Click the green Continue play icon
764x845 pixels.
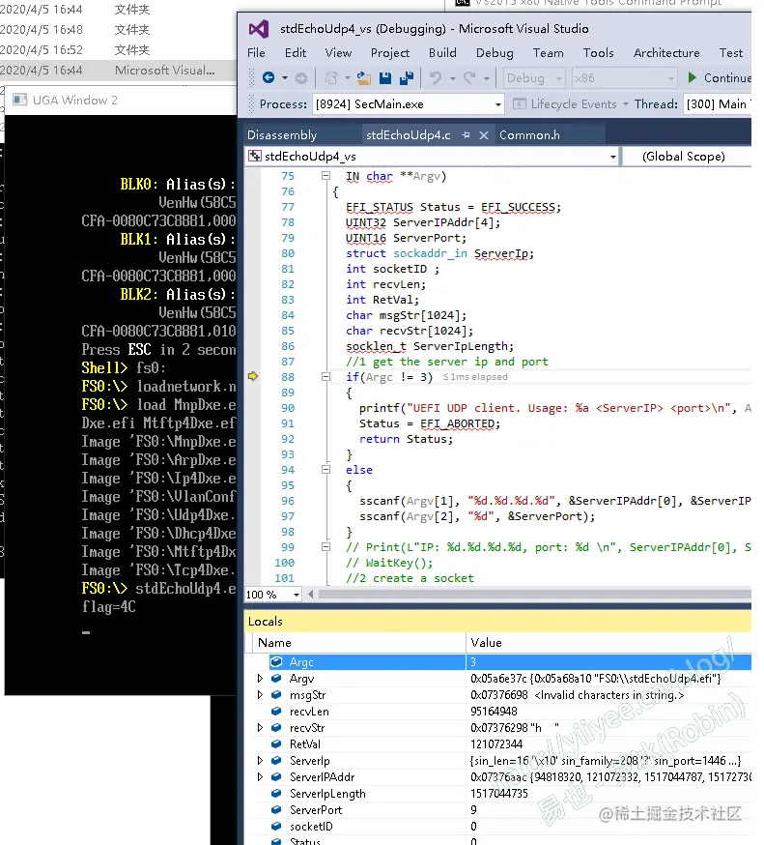click(693, 77)
